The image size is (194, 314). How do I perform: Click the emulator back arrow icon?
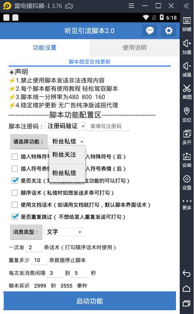coord(186,273)
